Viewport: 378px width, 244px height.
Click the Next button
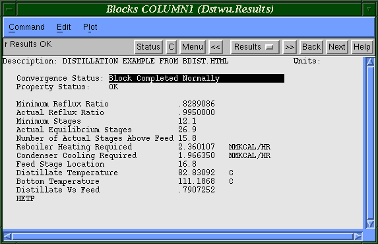click(337, 47)
